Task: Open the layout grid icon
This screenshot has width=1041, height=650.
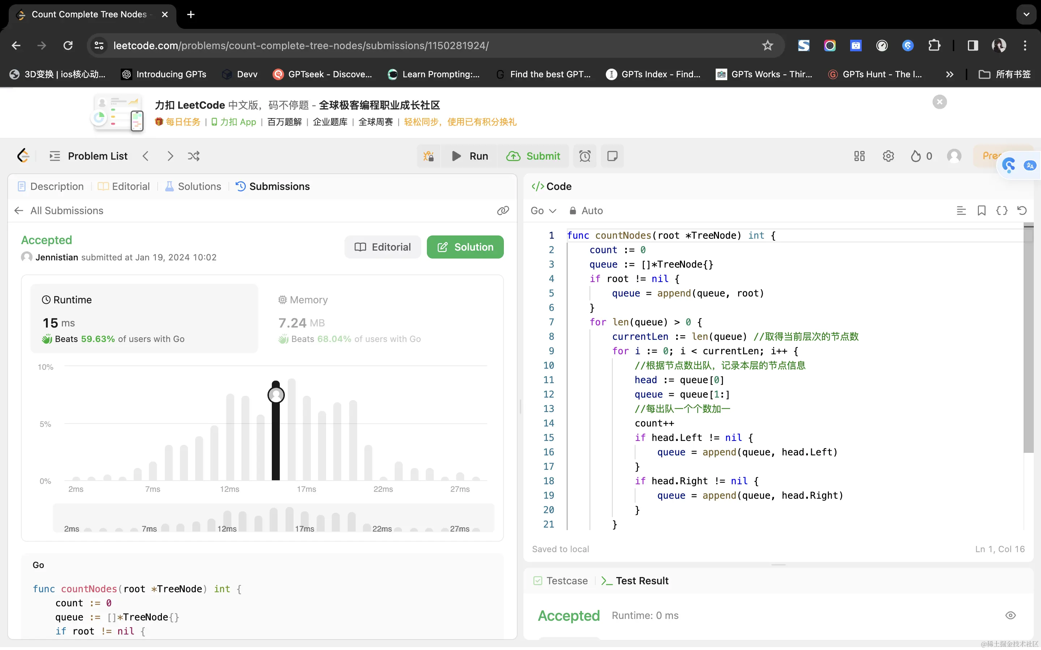Action: pos(859,156)
